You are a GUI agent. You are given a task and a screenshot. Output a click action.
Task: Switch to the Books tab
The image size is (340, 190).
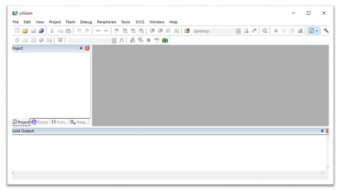40,122
